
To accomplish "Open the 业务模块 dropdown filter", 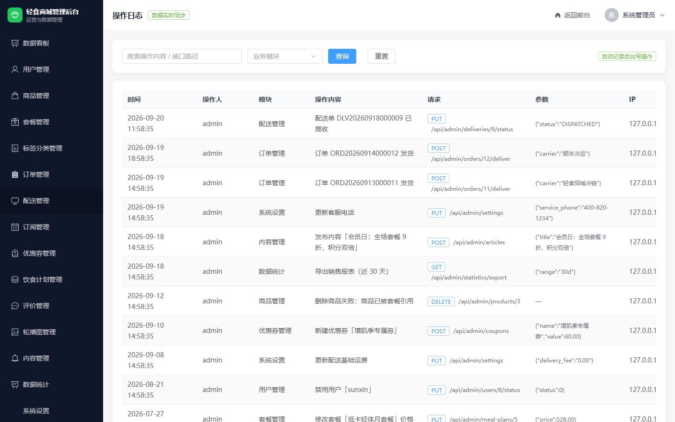I will click(285, 56).
